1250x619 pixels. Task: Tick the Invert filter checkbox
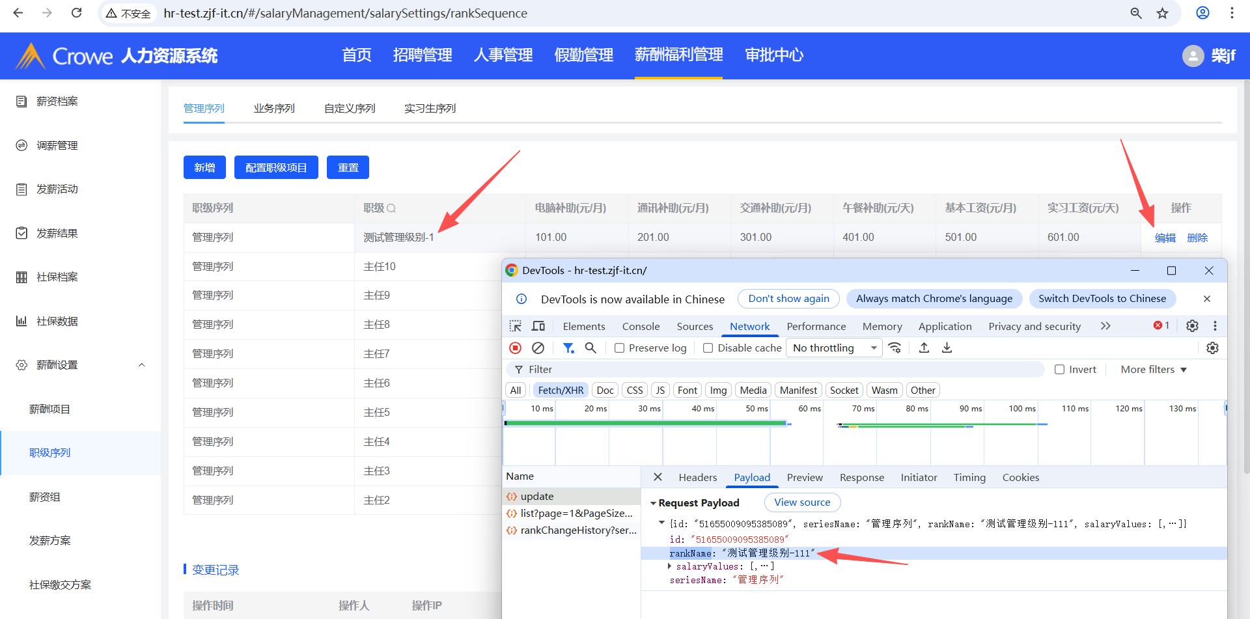[x=1060, y=370]
